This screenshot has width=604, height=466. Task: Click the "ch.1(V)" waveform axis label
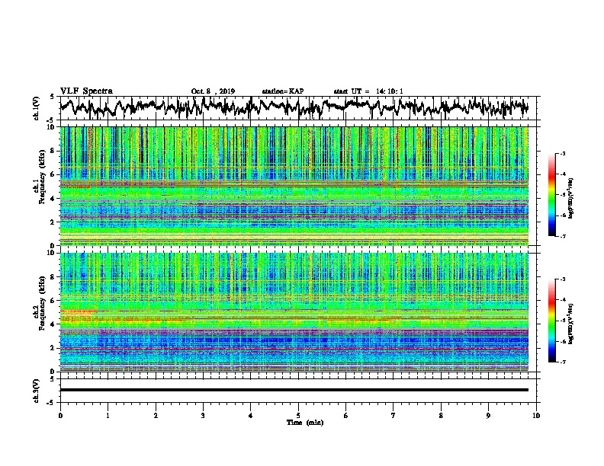37,108
